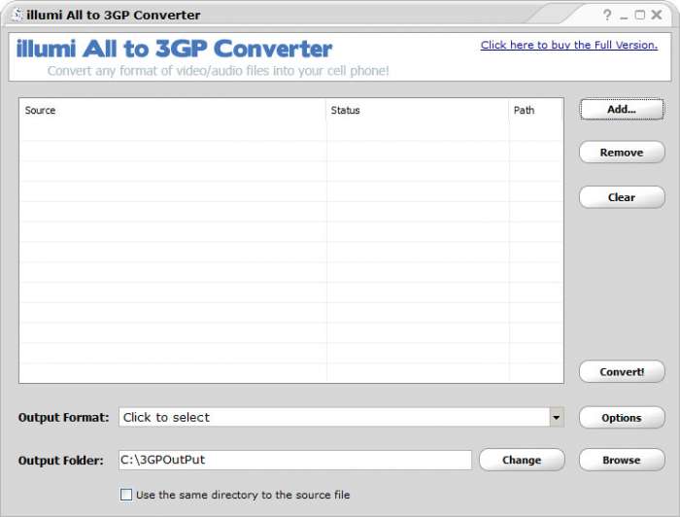Start conversion with Convert! button

click(x=622, y=371)
